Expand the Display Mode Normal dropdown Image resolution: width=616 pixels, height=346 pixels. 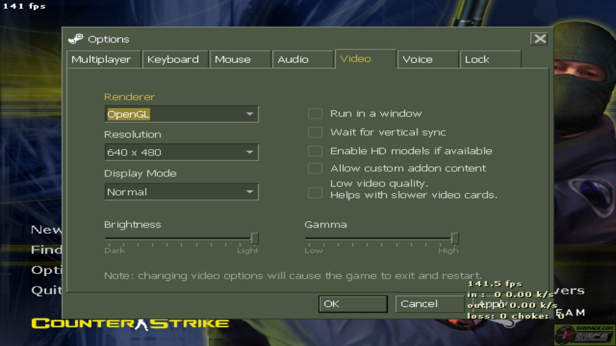249,192
